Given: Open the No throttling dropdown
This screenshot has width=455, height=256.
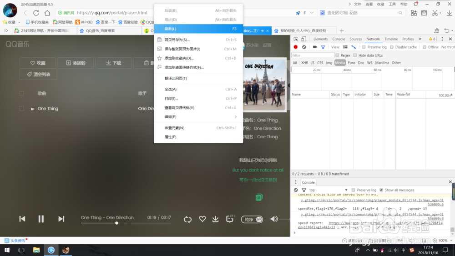Looking at the screenshot, I should coord(448,47).
